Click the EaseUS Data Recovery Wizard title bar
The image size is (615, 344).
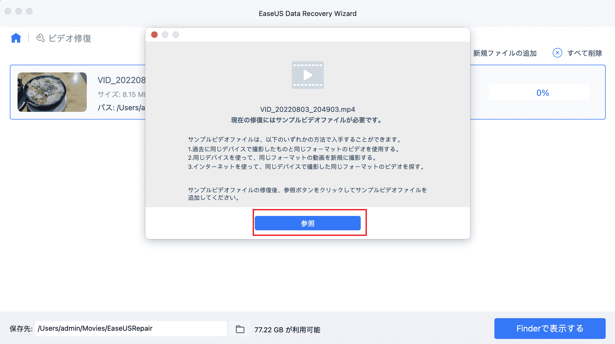(x=307, y=13)
